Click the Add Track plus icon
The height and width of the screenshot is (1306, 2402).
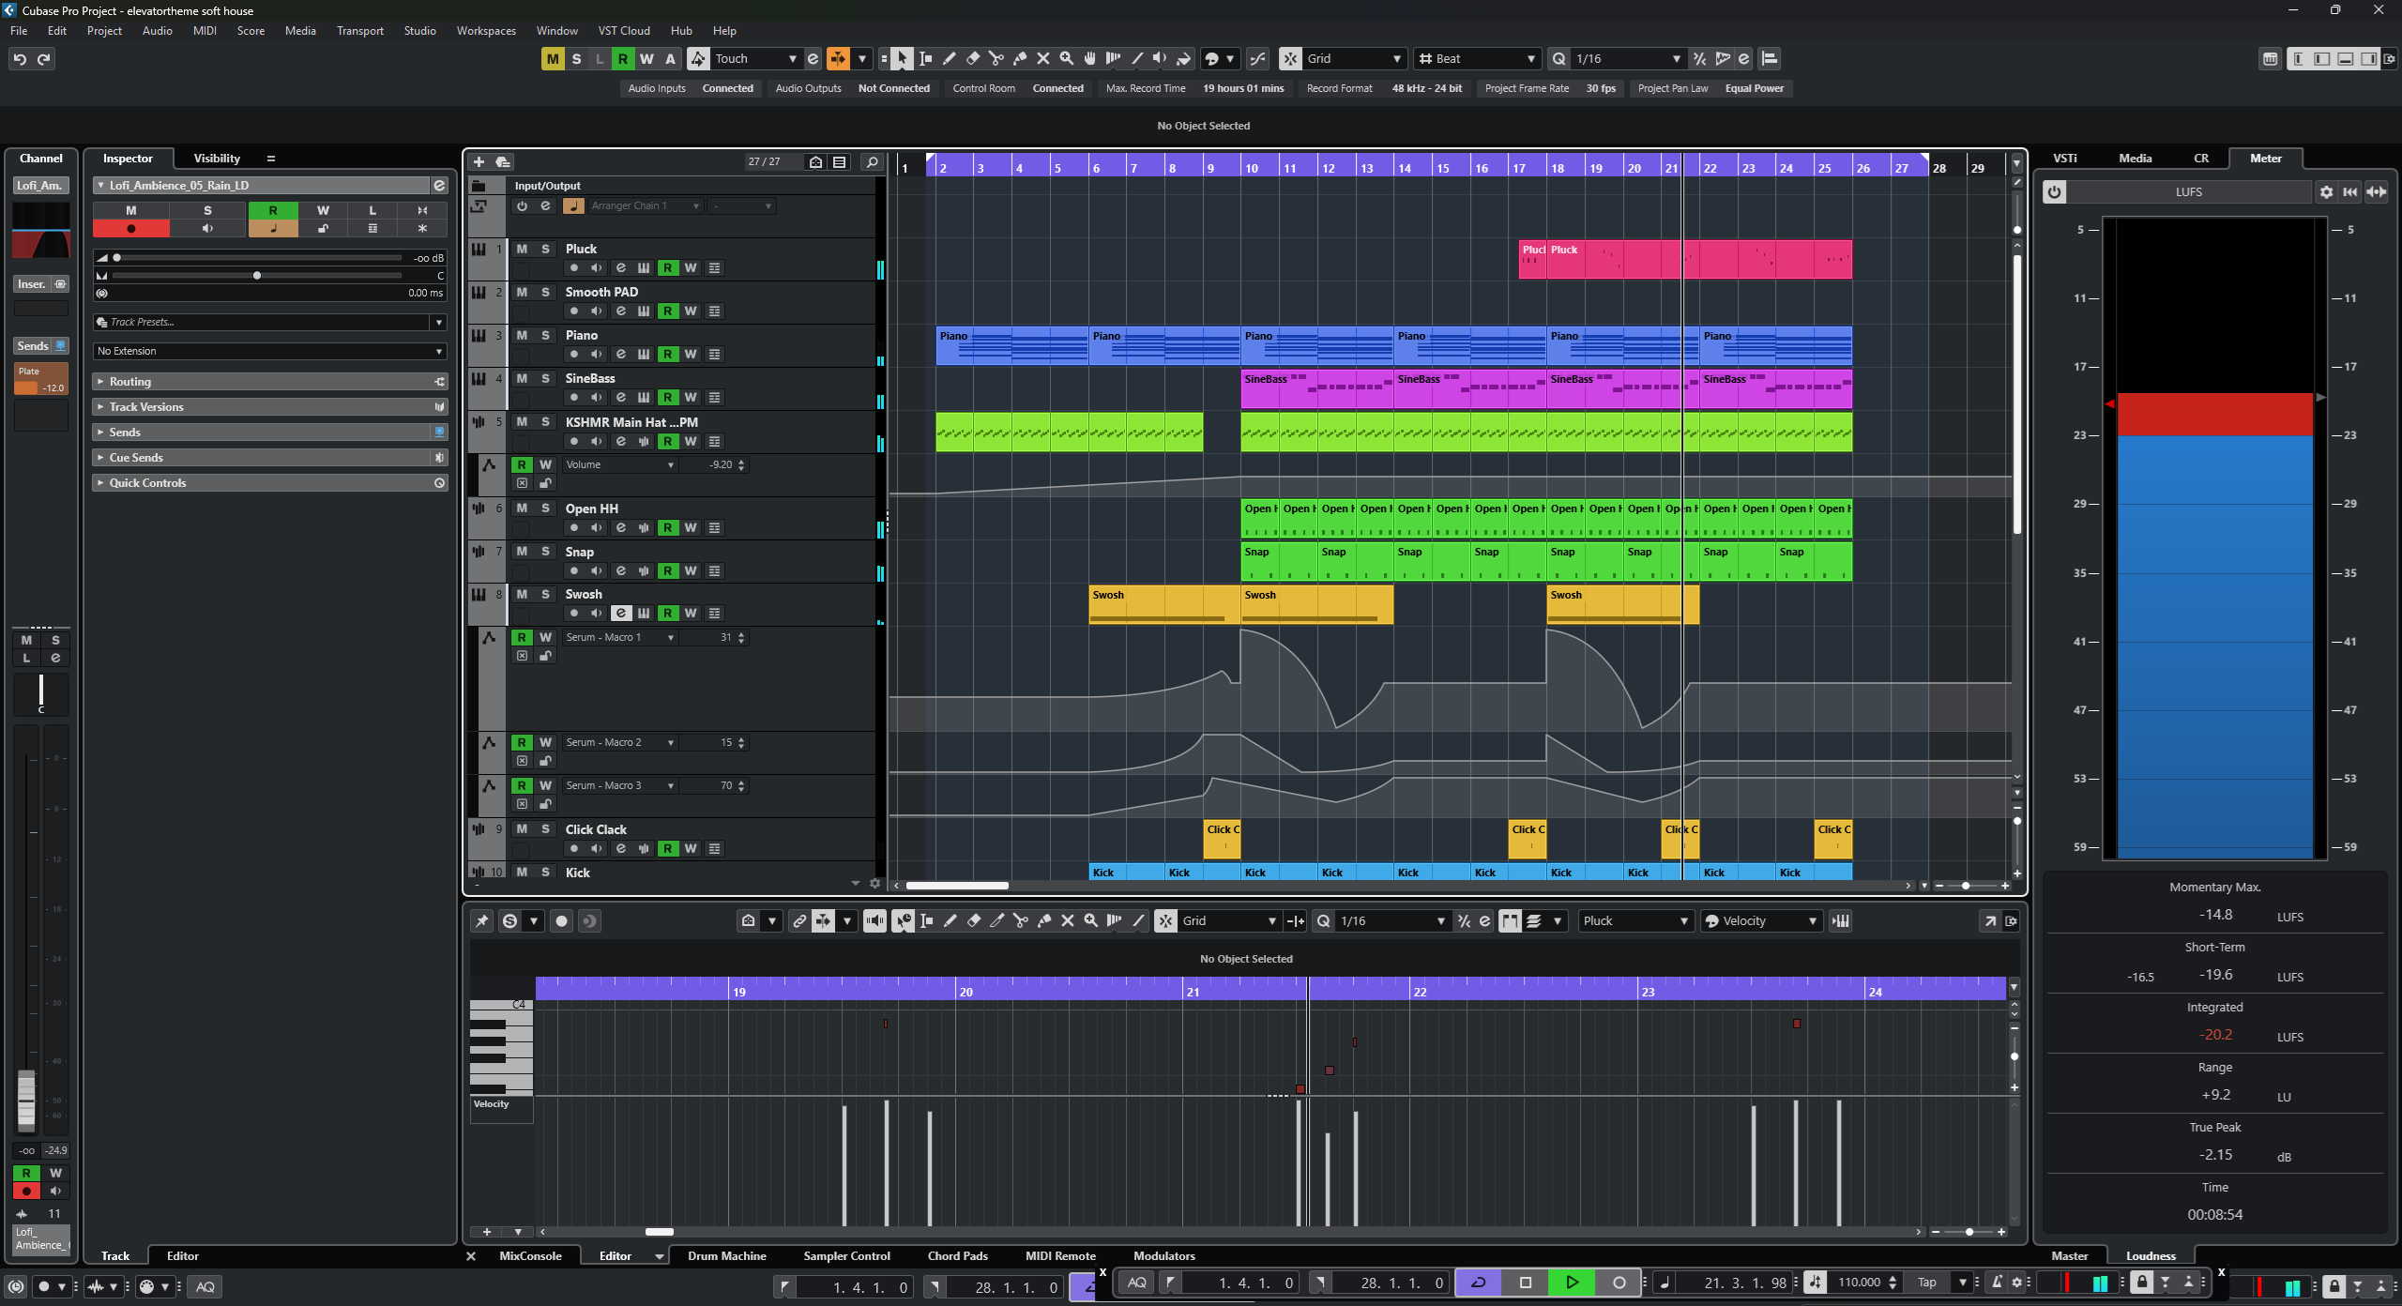click(x=479, y=161)
